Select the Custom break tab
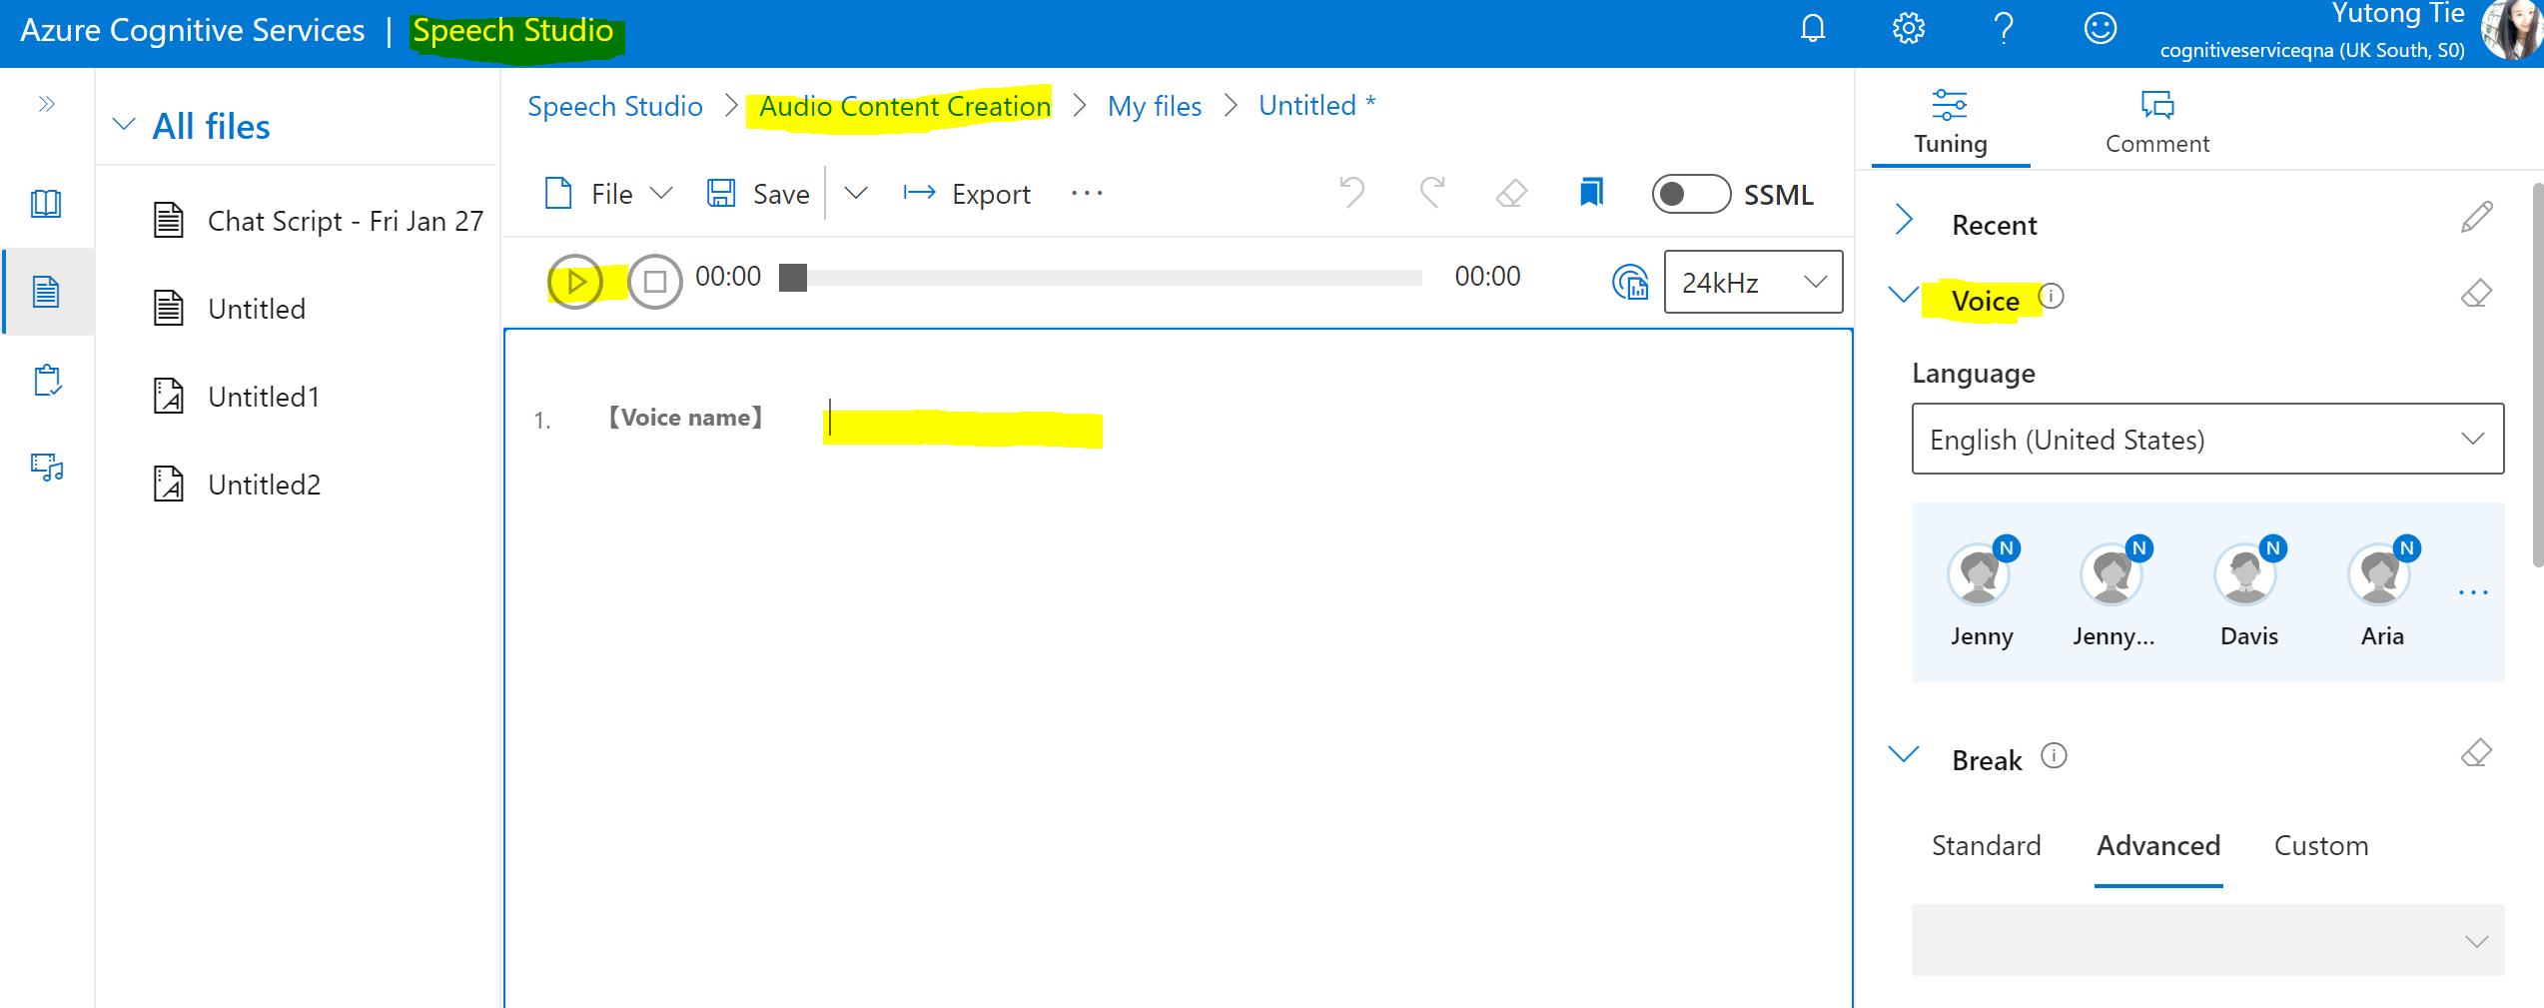 2320,846
